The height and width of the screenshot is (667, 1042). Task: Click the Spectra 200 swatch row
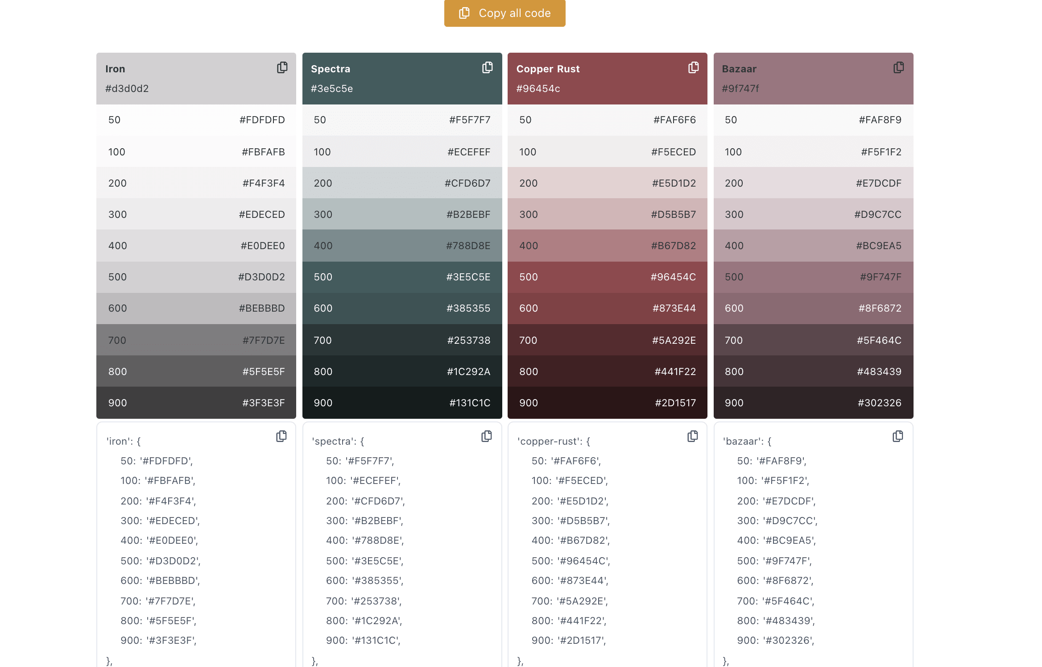402,183
